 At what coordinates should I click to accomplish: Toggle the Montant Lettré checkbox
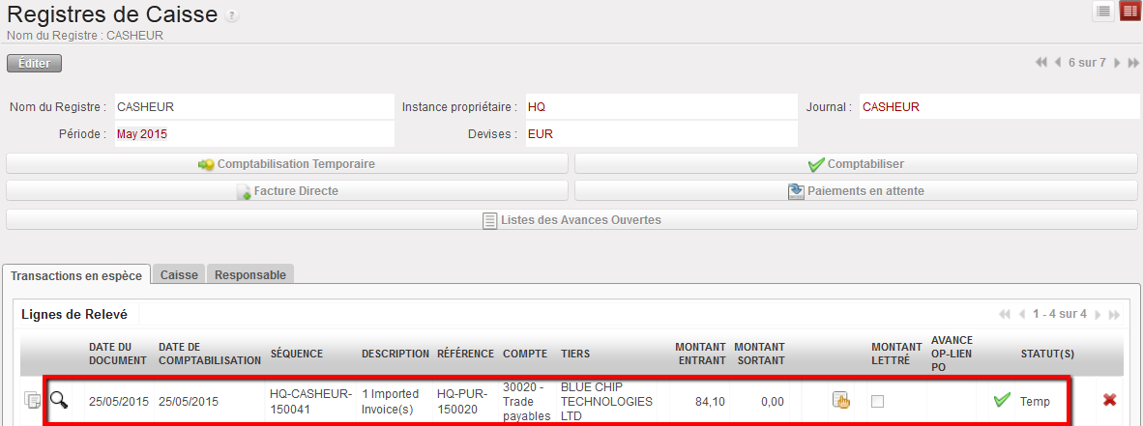[x=878, y=401]
